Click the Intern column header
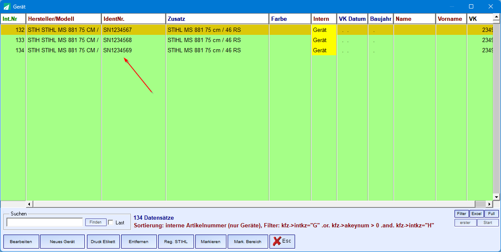This screenshot has width=501, height=252. pos(324,19)
